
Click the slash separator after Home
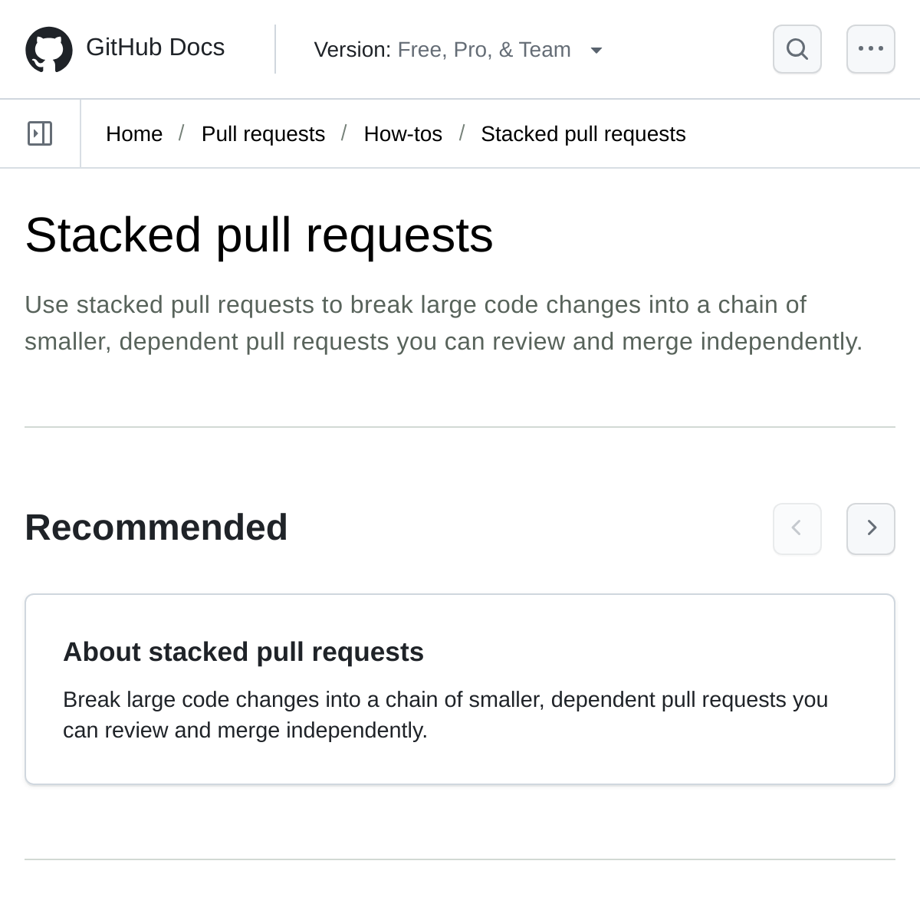tap(182, 133)
